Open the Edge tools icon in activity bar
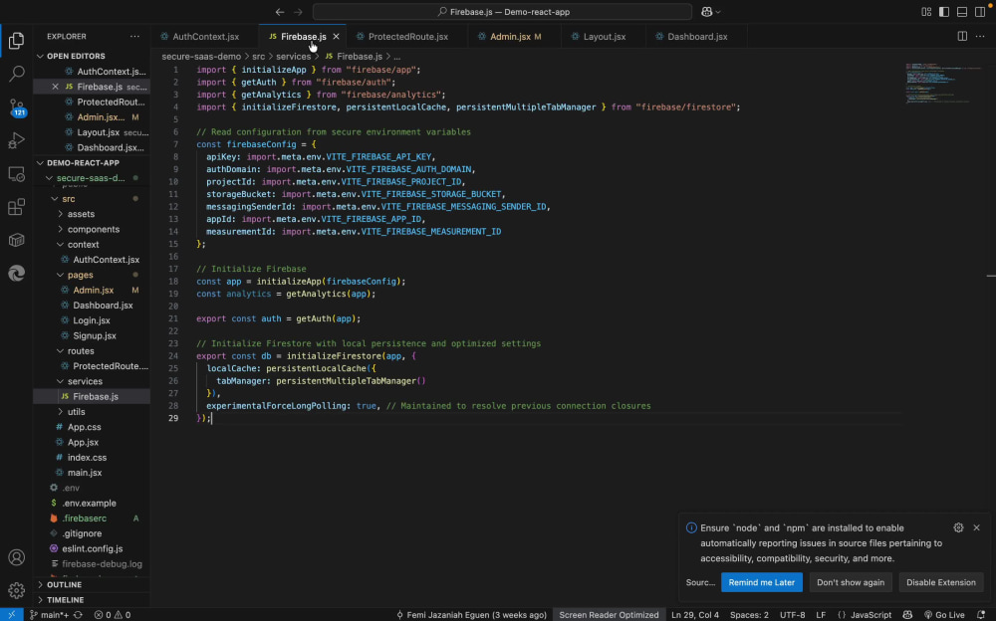Viewport: 996px width, 621px height. point(17,273)
